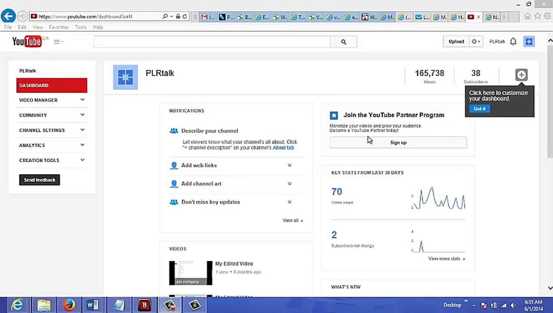Screen dimensions: 553x313
Task: Click the 38 subscribers count
Action: pos(476,73)
